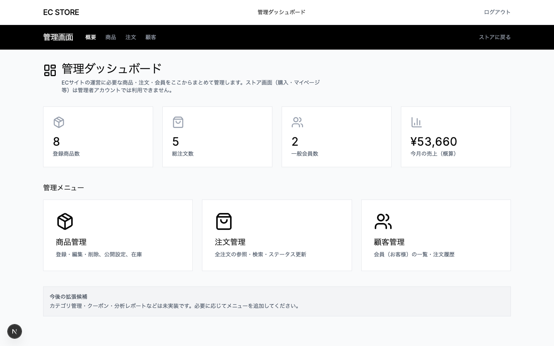
Task: Click the package icon in 商品管理 card
Action: point(65,221)
